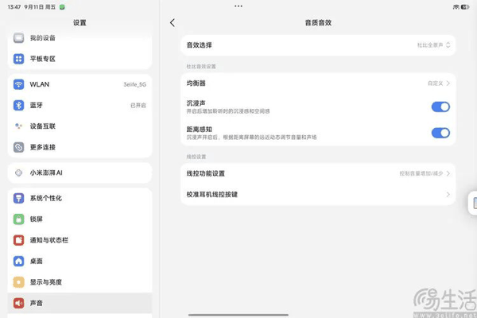Screen dimensions: 477x318
Task: Tap the three-dot menu at top
Action: [x=238, y=6]
